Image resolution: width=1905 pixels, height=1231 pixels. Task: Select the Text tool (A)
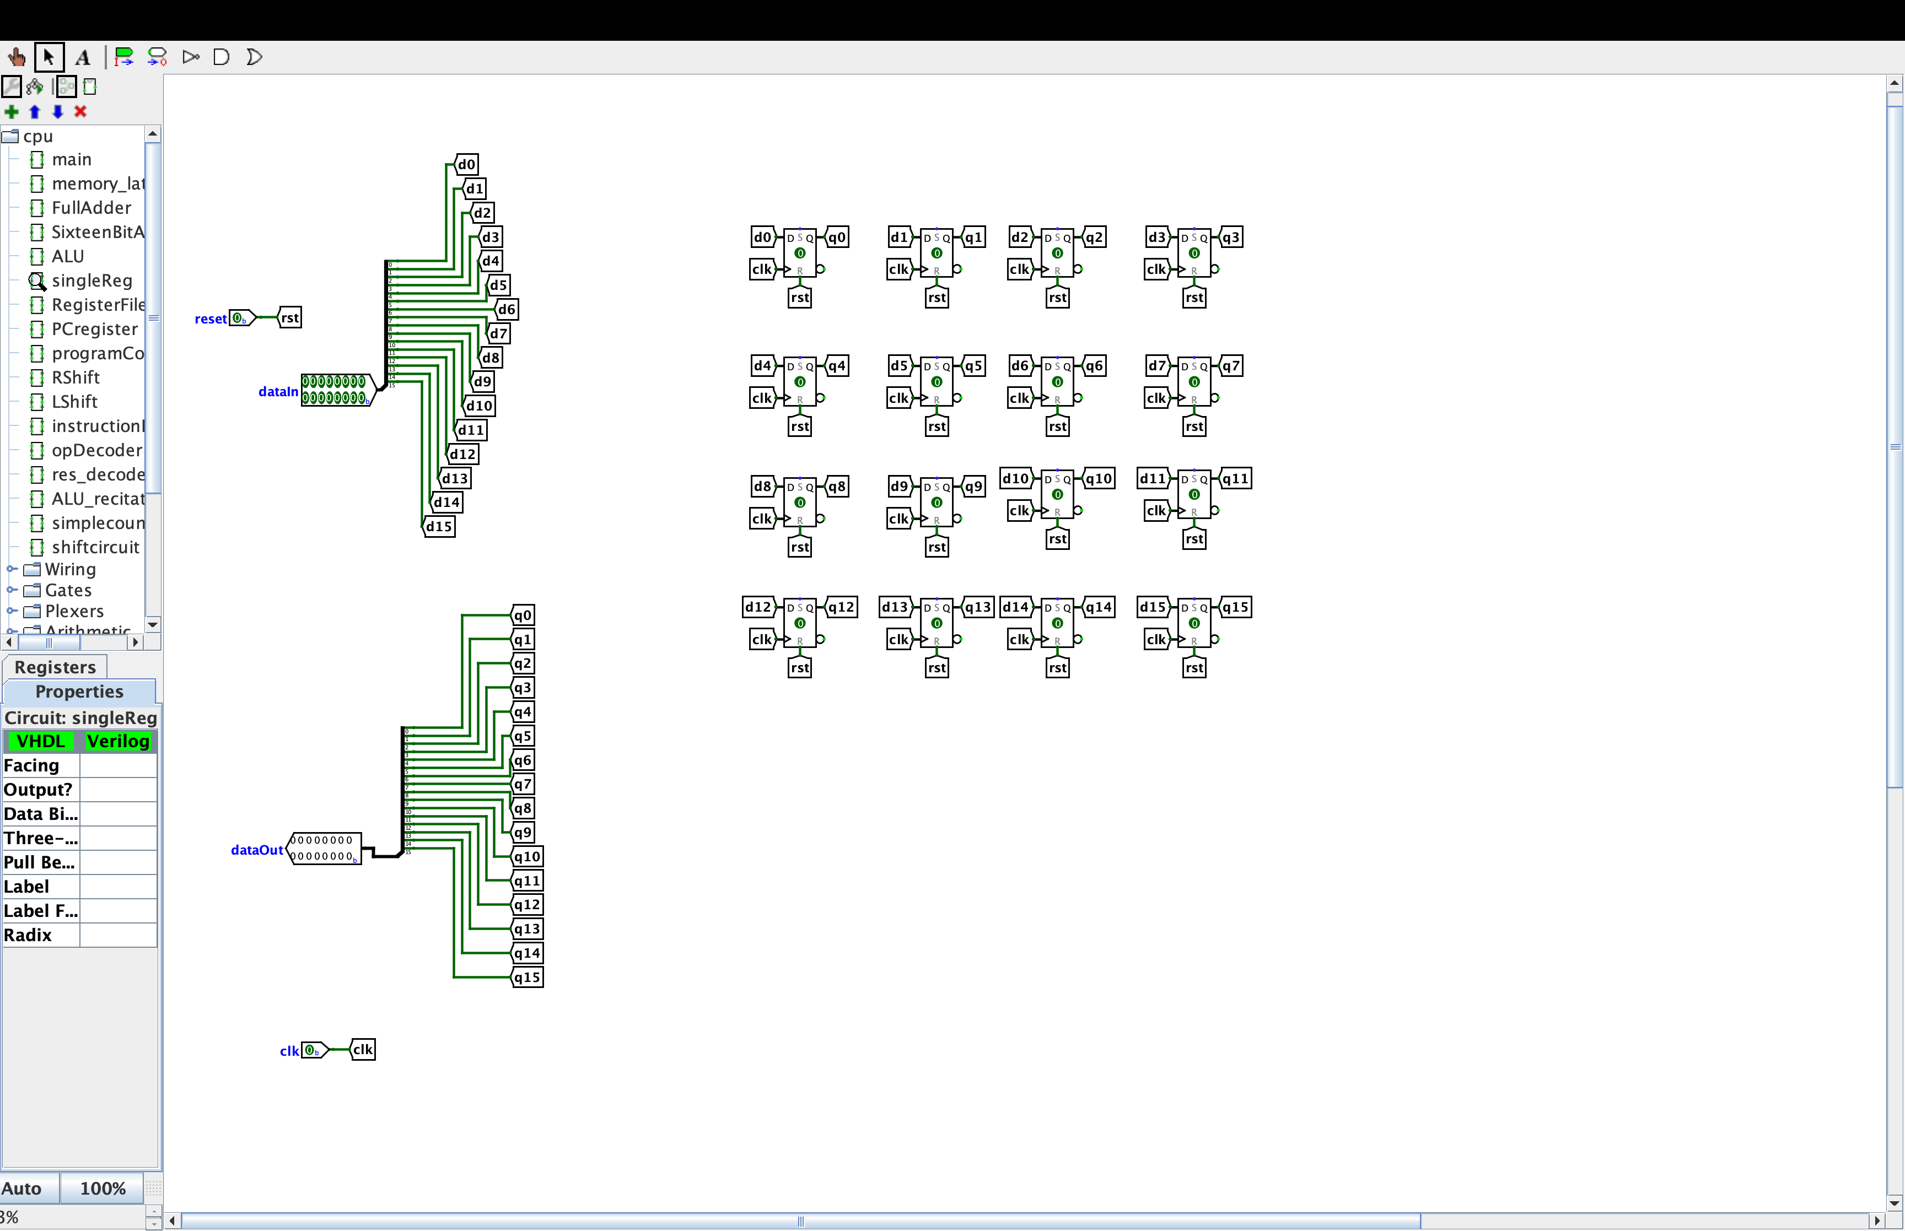point(82,57)
